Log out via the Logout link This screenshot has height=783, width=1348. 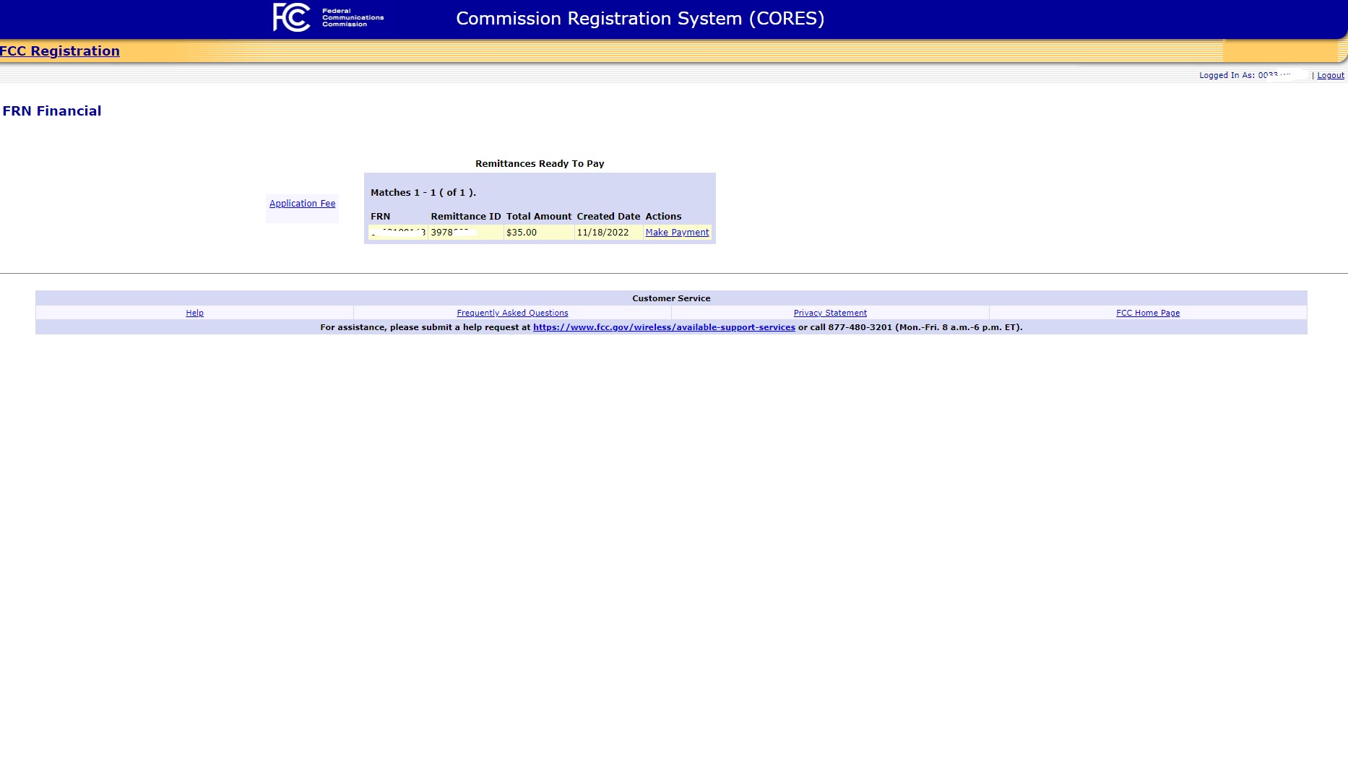(x=1331, y=75)
